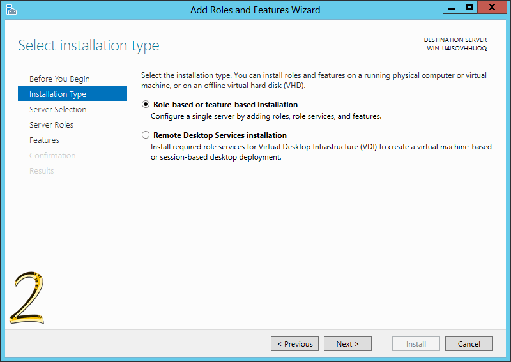Viewport: 511px width, 362px height.
Task: Click the golden number 2 graphic
Action: click(27, 298)
